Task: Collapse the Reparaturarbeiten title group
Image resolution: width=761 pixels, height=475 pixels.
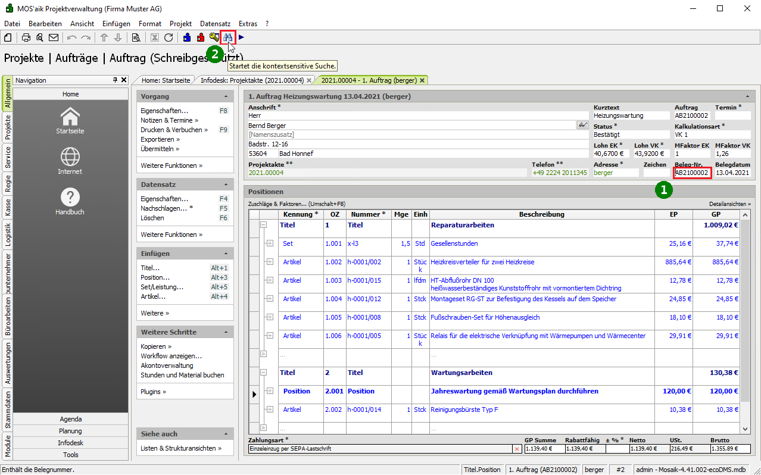Action: click(263, 225)
